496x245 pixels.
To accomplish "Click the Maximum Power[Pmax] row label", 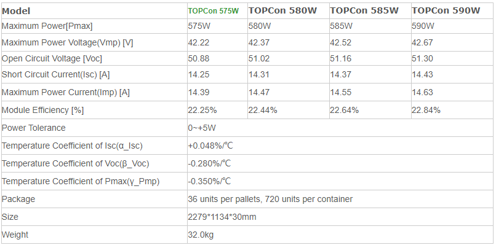I will coord(47,26).
